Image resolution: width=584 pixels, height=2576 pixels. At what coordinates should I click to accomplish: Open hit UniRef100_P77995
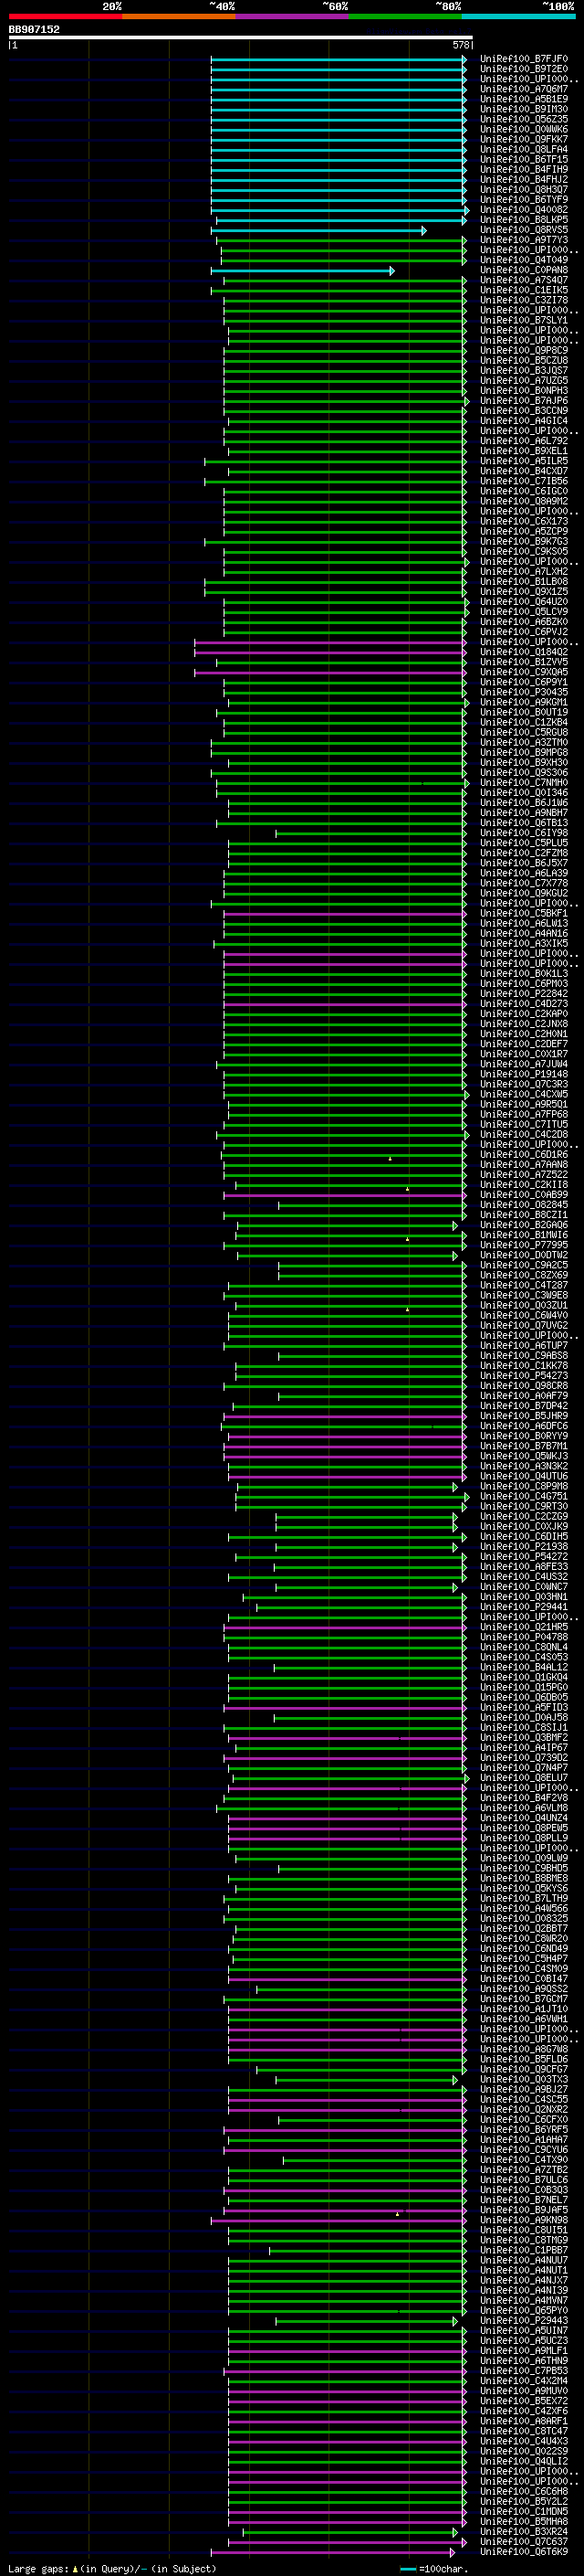(523, 1245)
